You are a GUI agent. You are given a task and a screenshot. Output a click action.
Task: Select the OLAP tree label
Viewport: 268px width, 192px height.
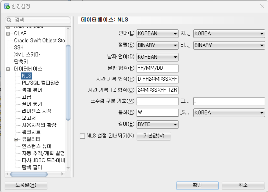[x=20, y=33]
